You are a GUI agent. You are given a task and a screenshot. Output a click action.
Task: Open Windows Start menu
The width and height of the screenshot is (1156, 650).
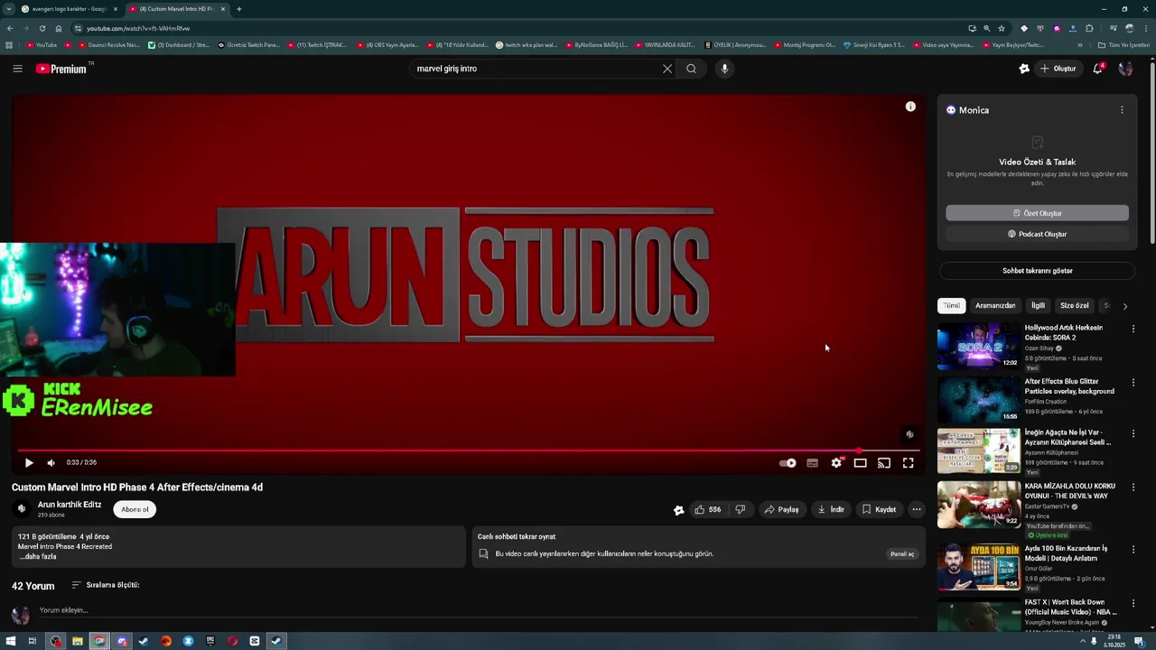pyautogui.click(x=11, y=641)
